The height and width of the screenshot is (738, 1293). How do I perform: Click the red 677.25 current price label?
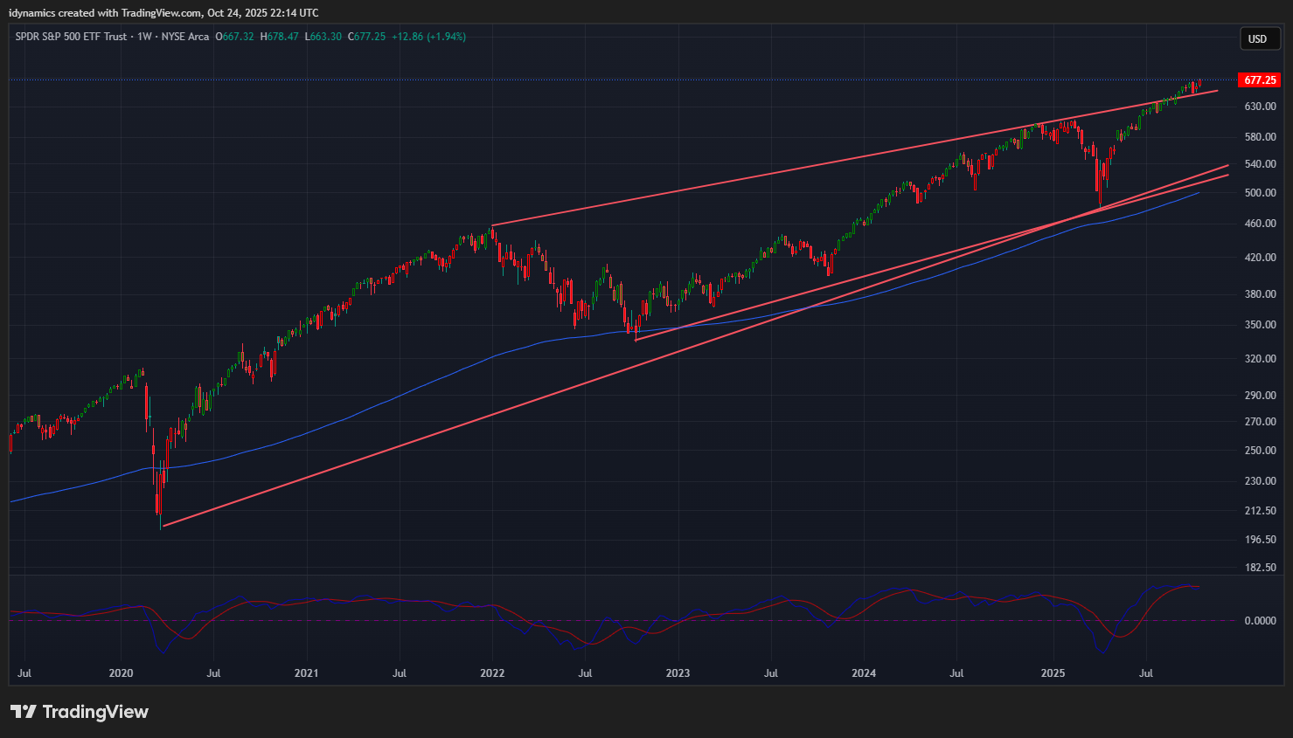(1260, 80)
